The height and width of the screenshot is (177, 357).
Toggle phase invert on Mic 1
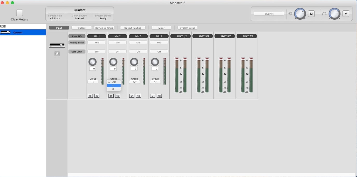[90, 96]
